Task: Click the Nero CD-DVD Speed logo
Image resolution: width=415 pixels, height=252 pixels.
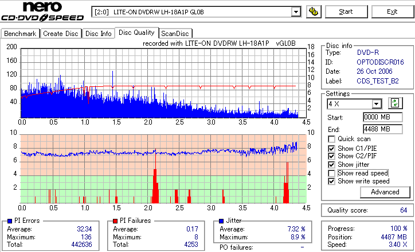Action: click(x=42, y=11)
